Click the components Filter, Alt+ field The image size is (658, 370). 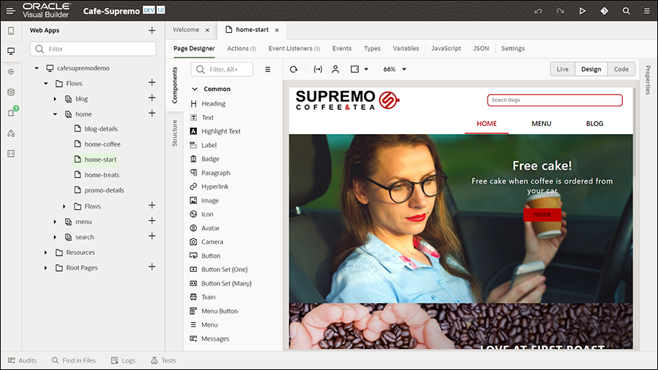point(222,69)
